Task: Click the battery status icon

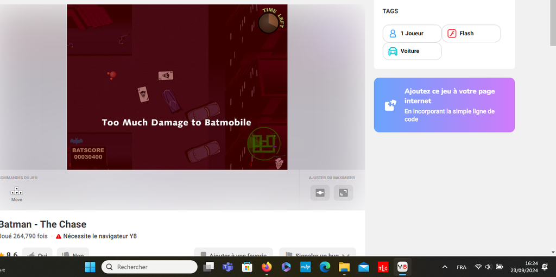Action: [x=500, y=267]
